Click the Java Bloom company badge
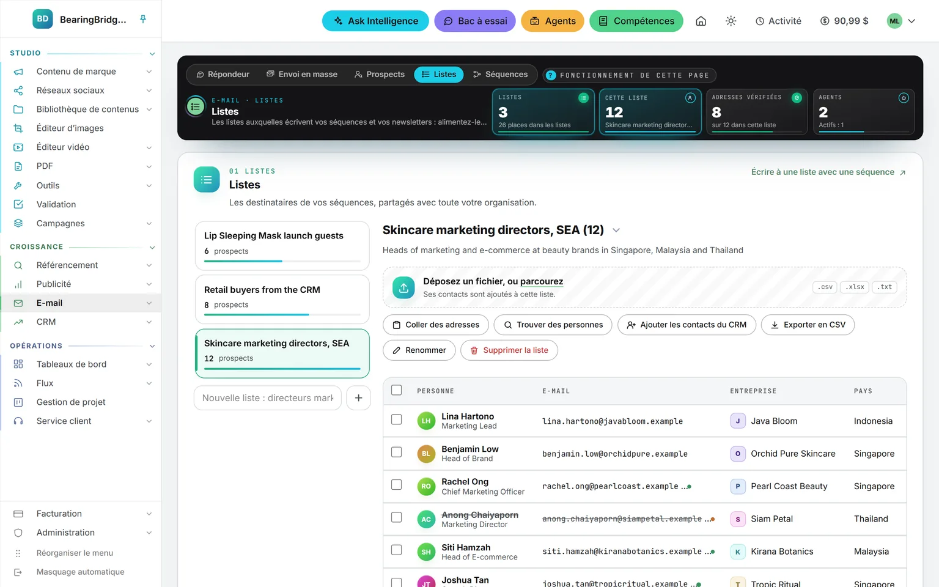Screen dimensions: 939x587 point(738,421)
